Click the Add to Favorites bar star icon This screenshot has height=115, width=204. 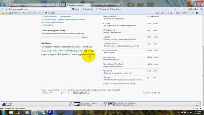[x=3, y=13]
